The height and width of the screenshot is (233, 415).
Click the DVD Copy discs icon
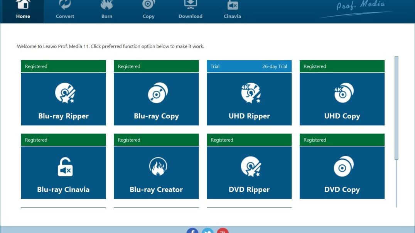[344, 166]
